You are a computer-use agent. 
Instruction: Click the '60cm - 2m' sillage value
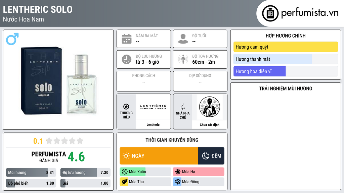point(204,62)
